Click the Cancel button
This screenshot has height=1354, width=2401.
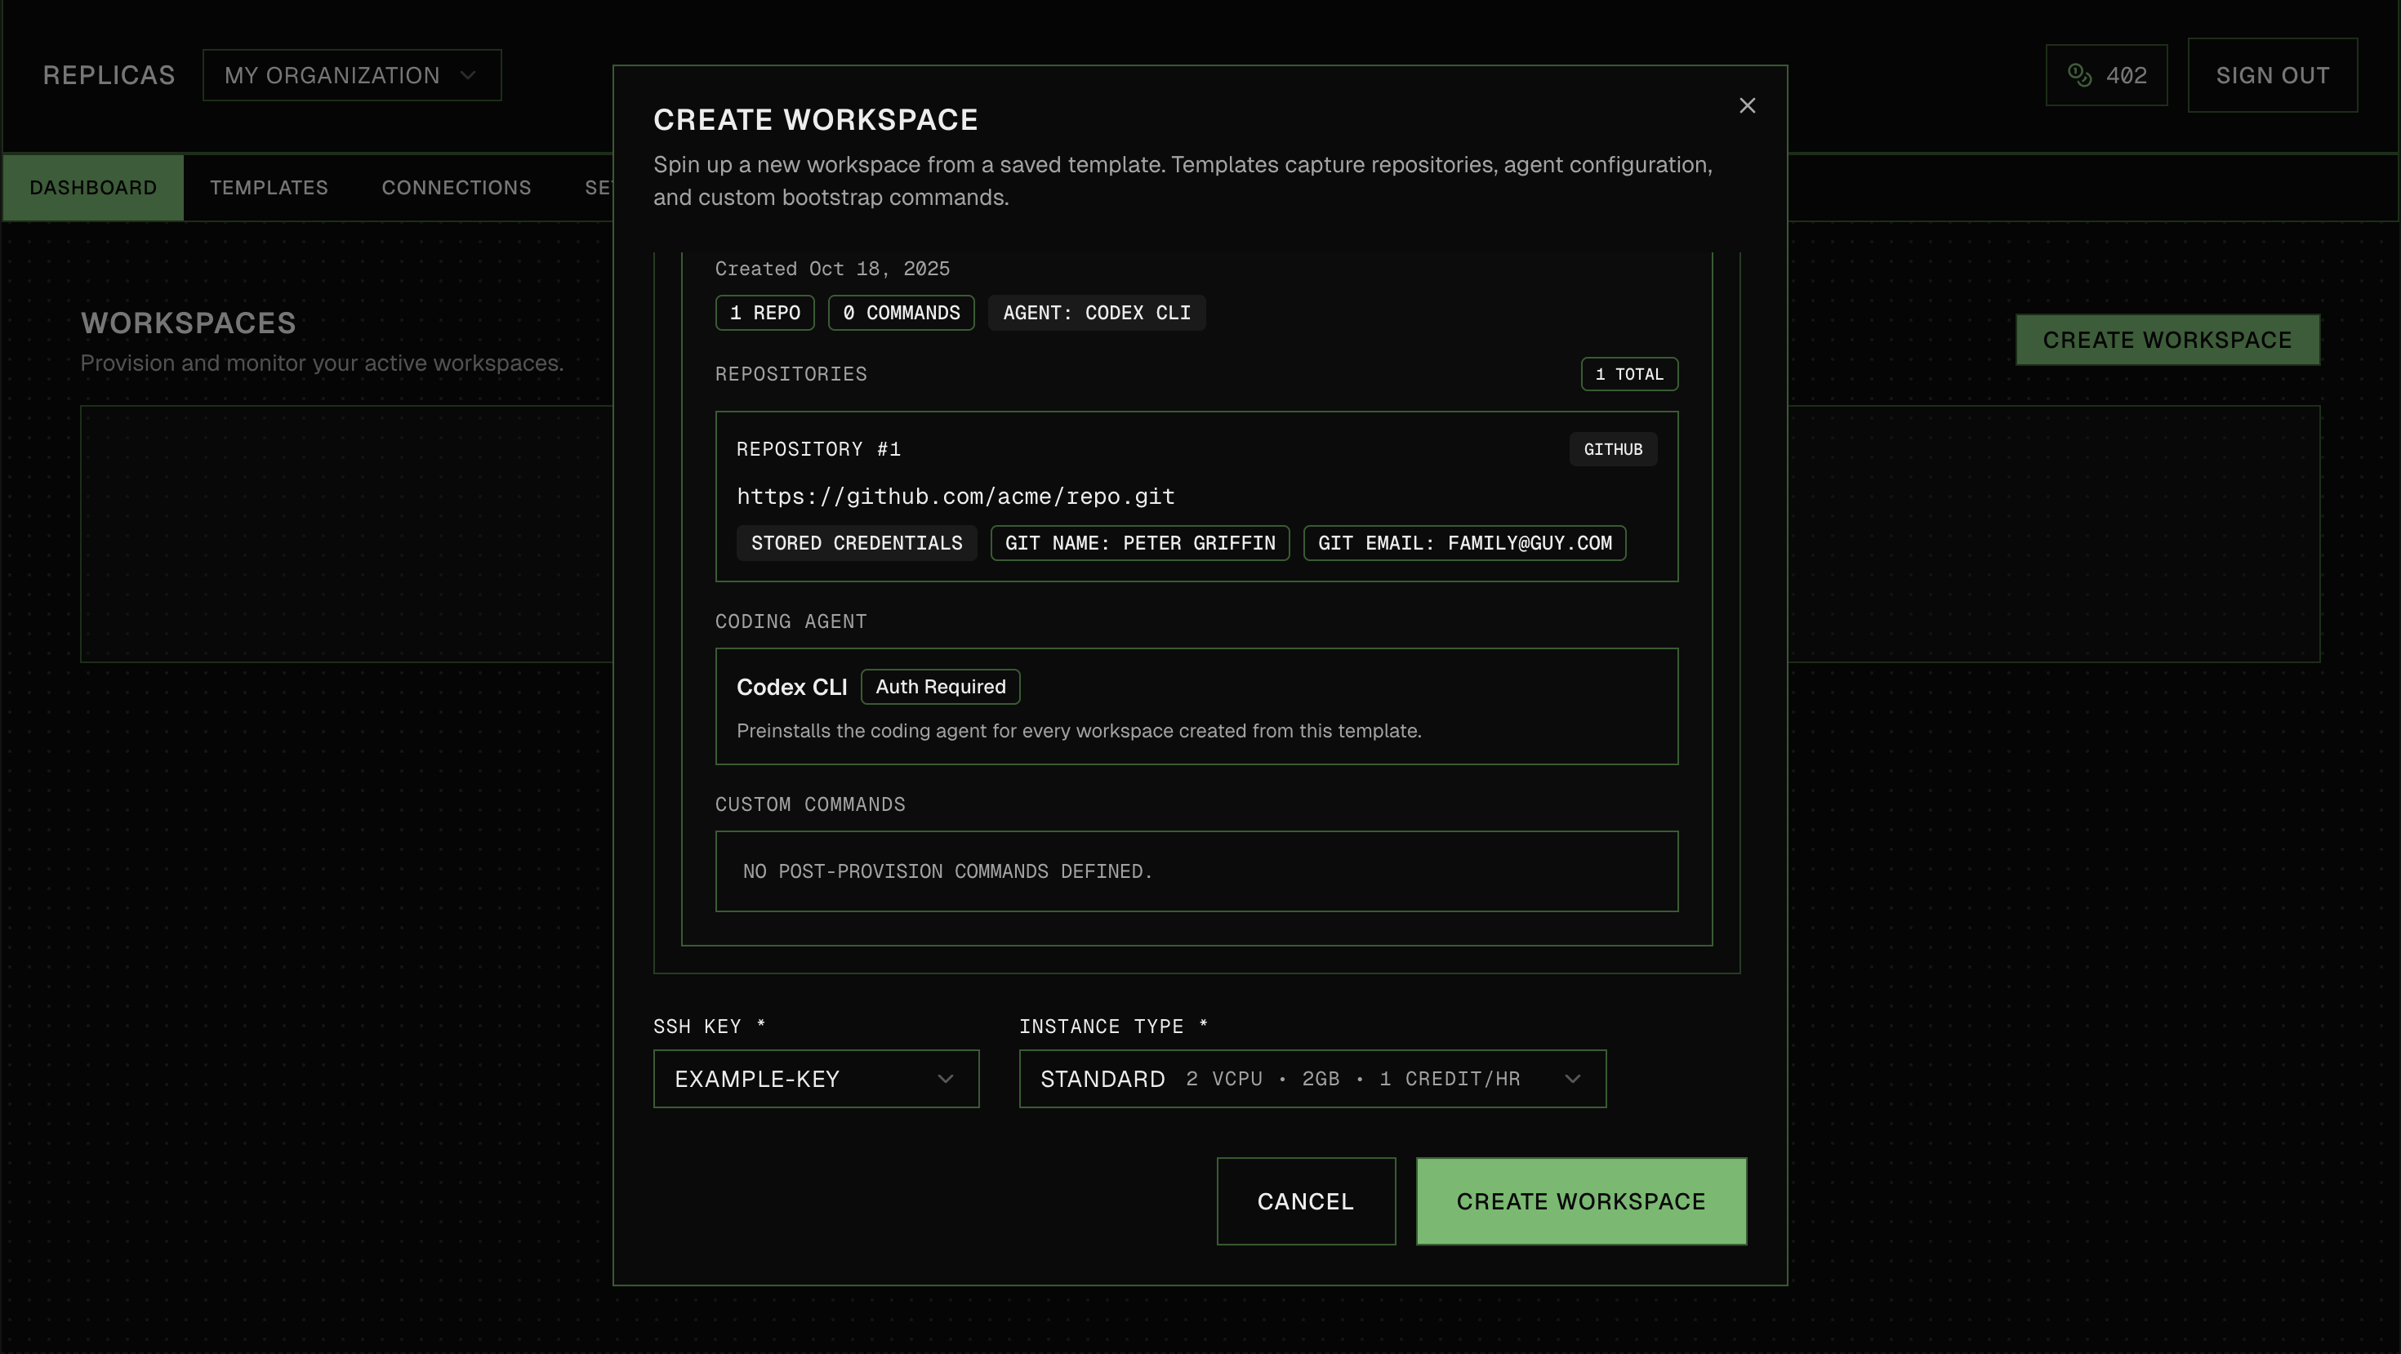pos(1305,1200)
